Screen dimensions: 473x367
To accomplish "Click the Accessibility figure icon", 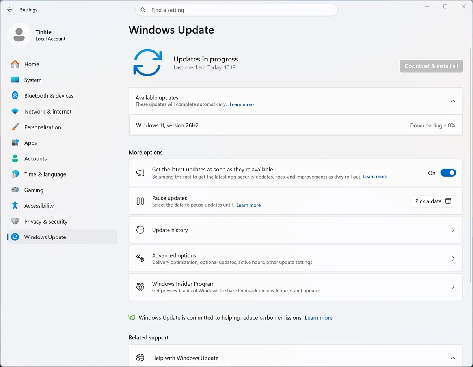I will (x=15, y=206).
